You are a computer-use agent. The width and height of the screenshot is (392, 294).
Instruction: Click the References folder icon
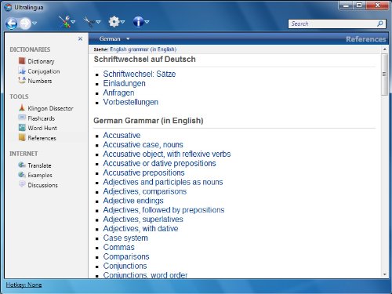(x=22, y=137)
